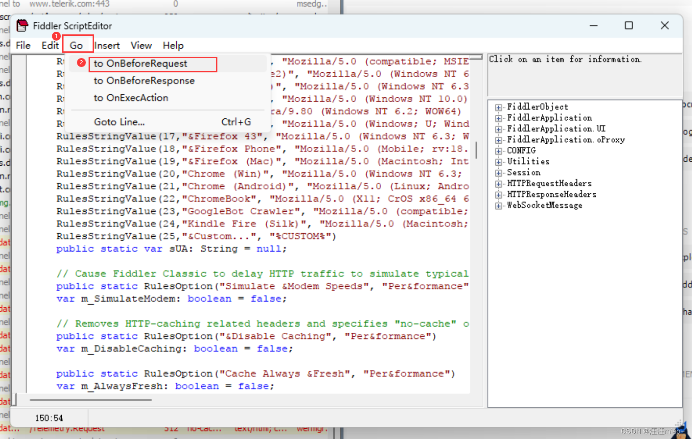Select the HTTPRequestHeaders tree item label
Screen dimensions: 692x439
(x=549, y=183)
